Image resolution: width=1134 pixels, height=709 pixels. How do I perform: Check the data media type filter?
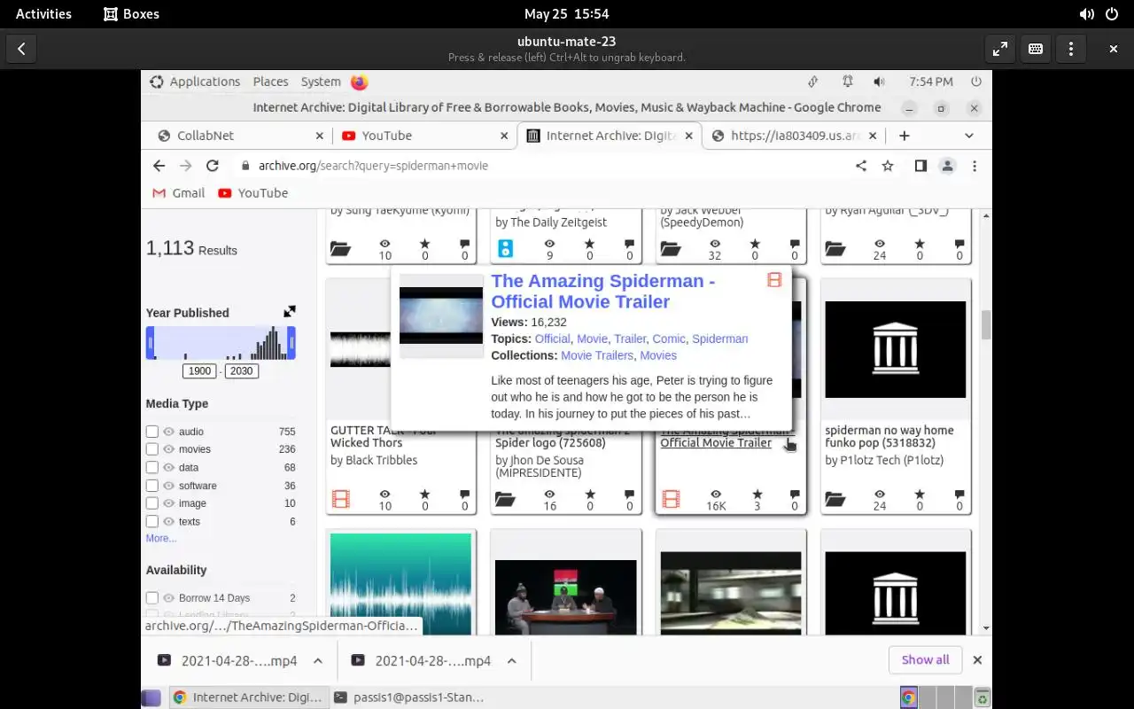[x=152, y=468]
